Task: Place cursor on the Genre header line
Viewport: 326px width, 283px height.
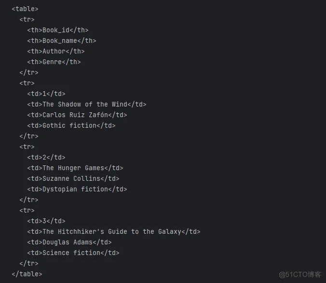Action: (54, 62)
